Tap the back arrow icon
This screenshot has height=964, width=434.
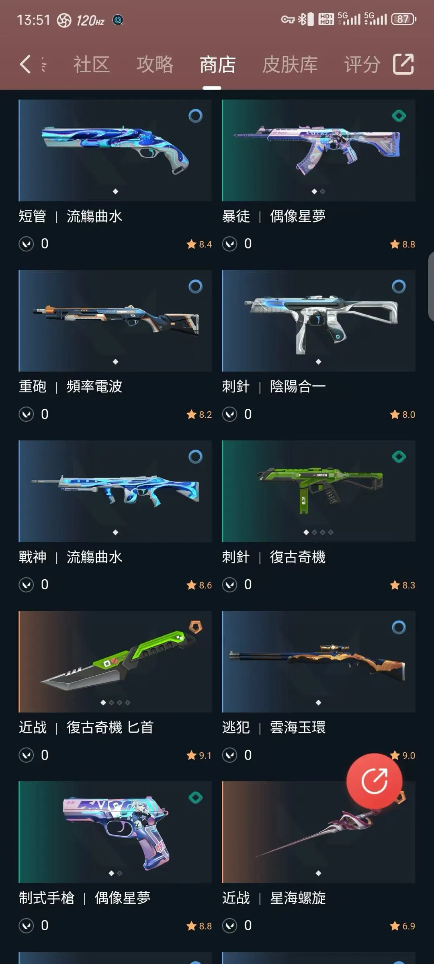click(25, 64)
